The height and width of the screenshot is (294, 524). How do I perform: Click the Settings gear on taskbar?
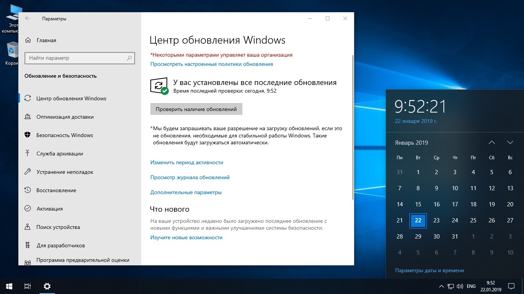[47, 286]
